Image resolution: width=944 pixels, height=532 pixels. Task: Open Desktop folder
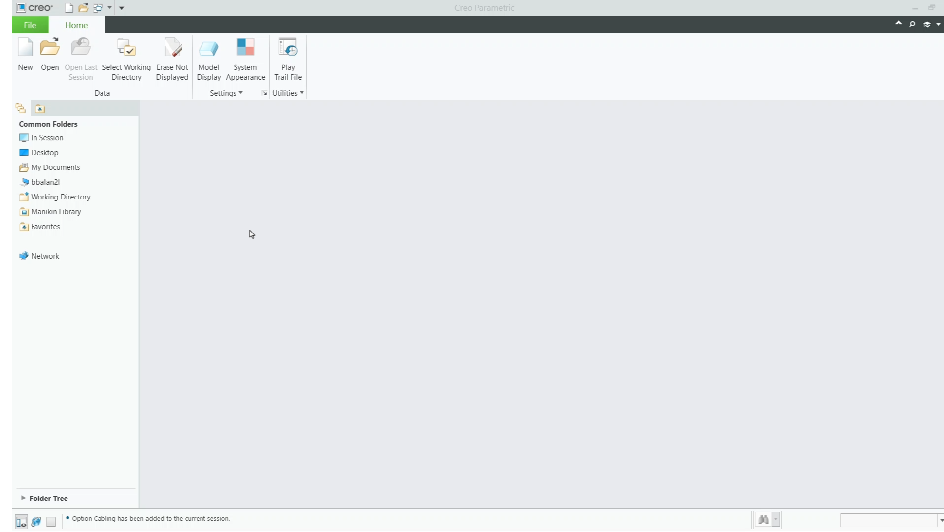coord(39,153)
